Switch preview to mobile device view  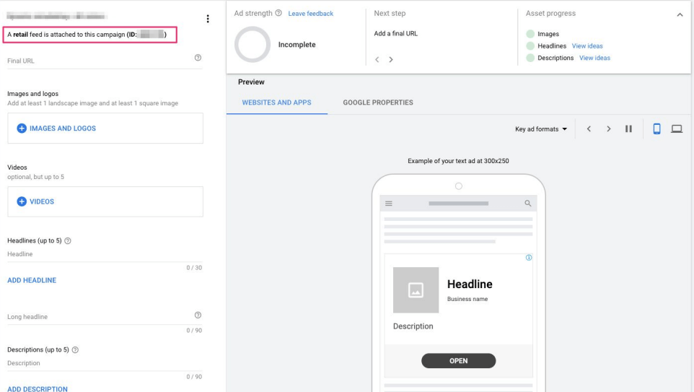(656, 129)
